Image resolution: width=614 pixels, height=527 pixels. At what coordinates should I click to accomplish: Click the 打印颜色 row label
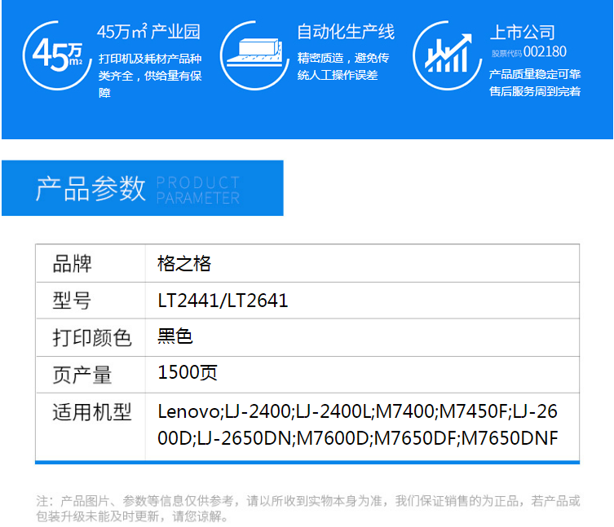pos(92,338)
